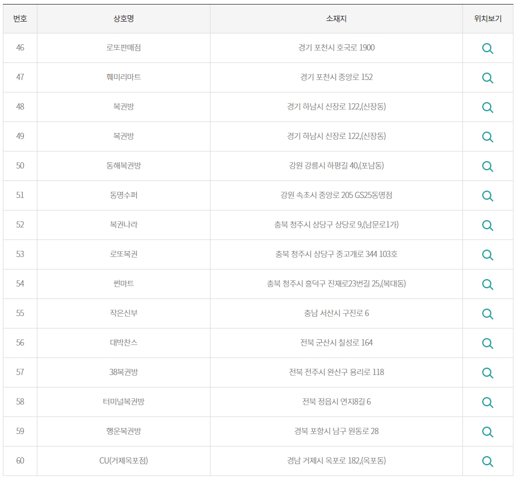Screen dimensions: 518x480
Task: Select store name 동명수퍼
Action: coord(124,195)
